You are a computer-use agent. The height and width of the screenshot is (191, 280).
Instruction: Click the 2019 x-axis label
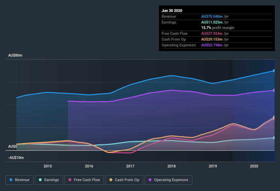(213, 166)
